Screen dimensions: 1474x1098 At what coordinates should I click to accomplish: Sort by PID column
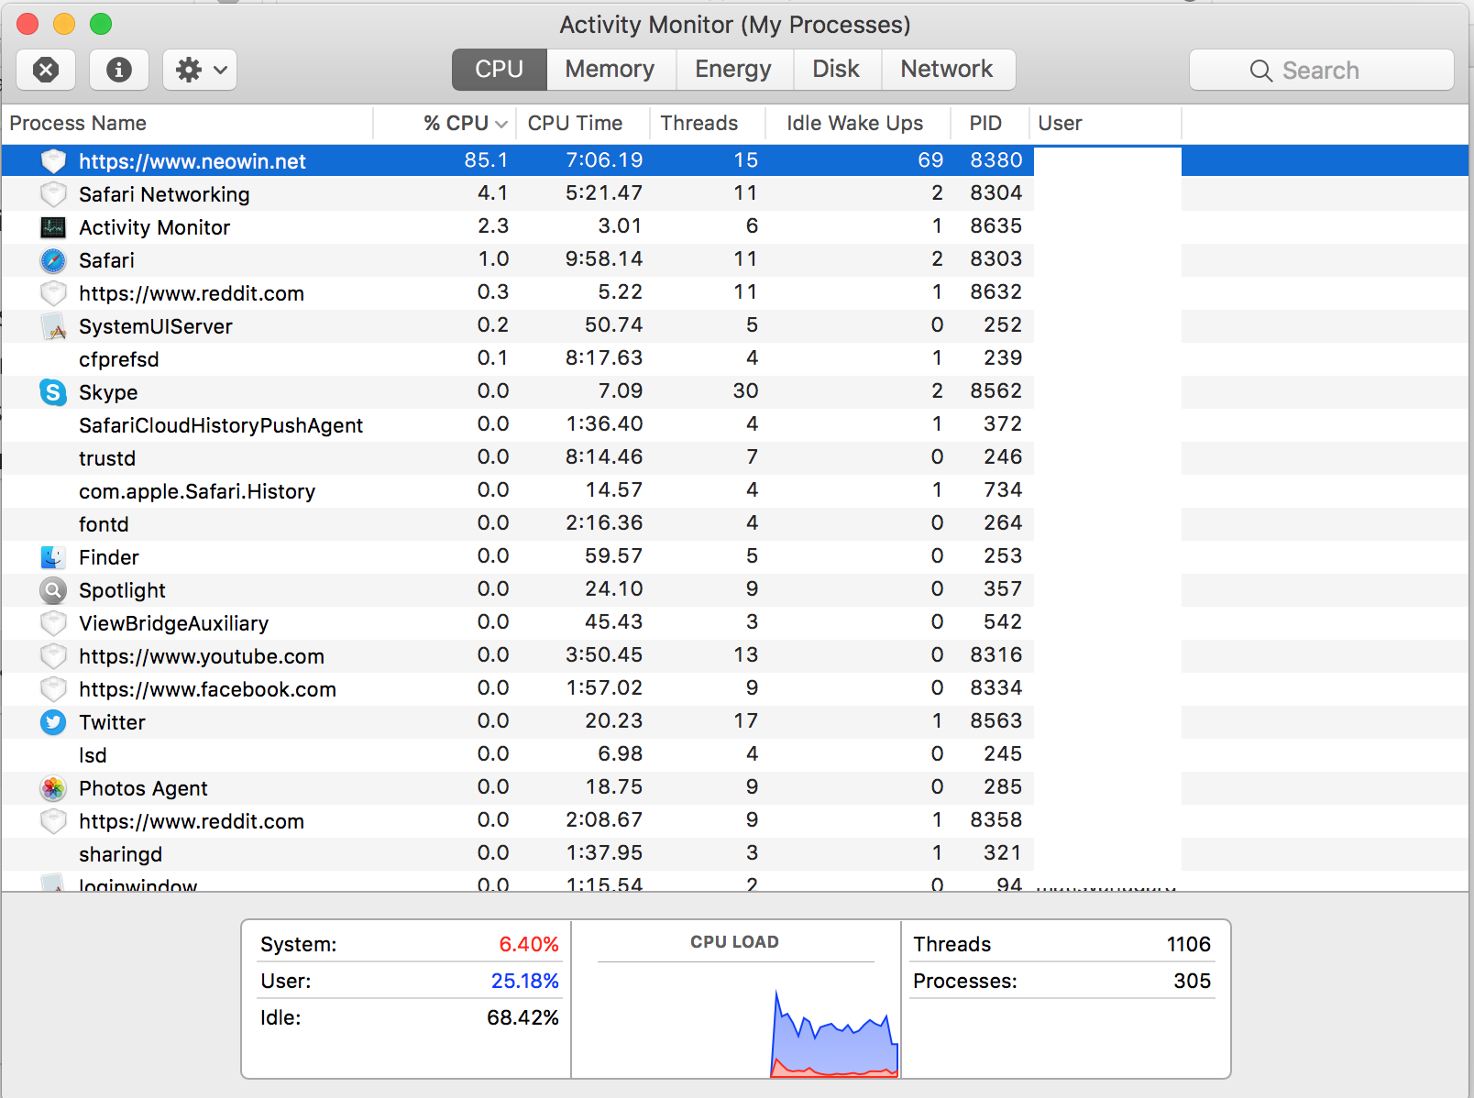[x=989, y=124]
